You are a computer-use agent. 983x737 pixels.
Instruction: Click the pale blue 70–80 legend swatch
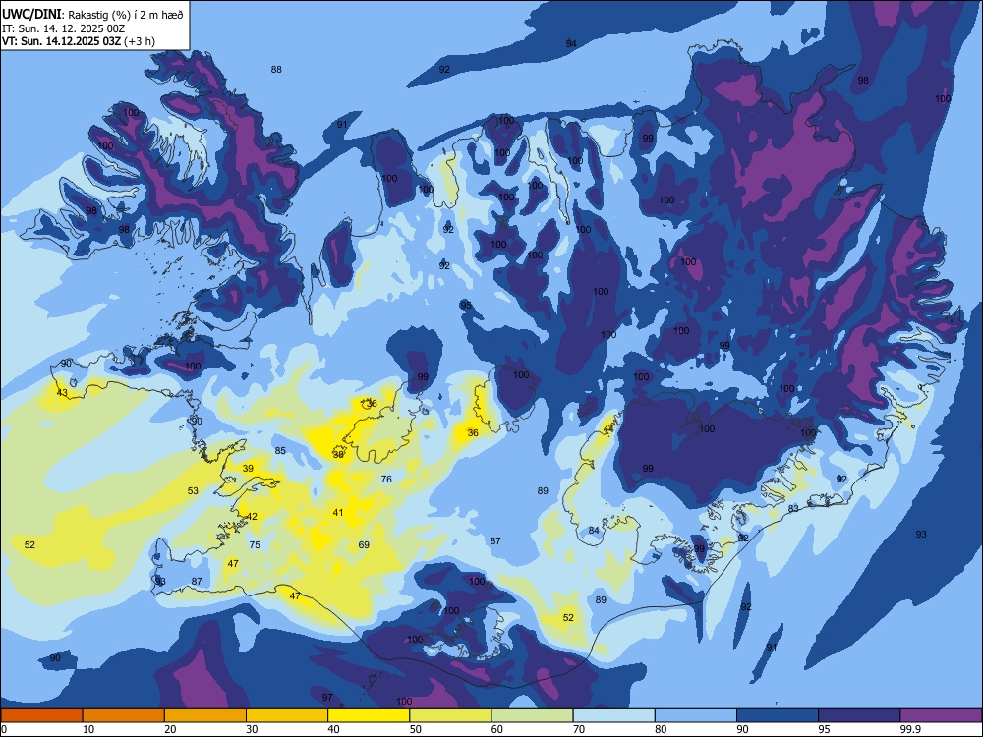pos(614,715)
